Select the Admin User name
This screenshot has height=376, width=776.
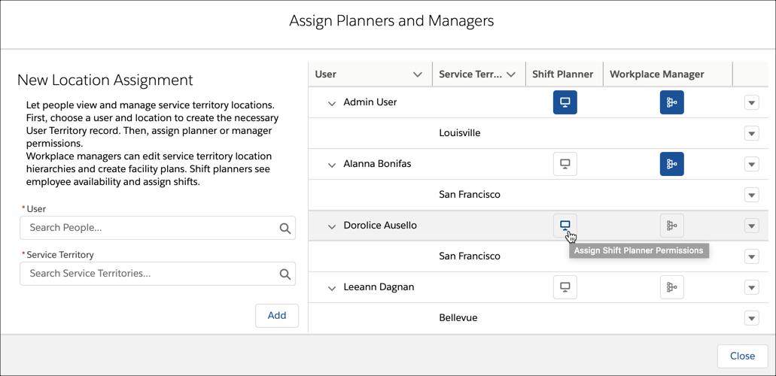pyautogui.click(x=370, y=102)
